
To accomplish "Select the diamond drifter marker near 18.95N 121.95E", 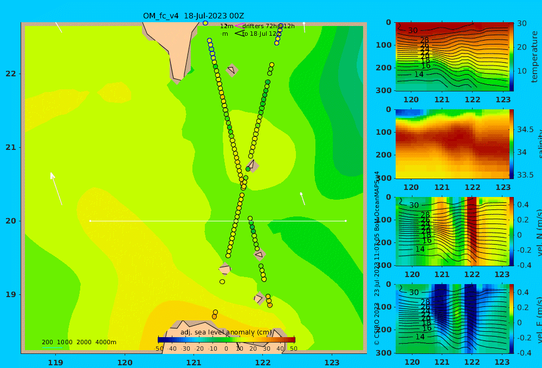I will point(259,298).
